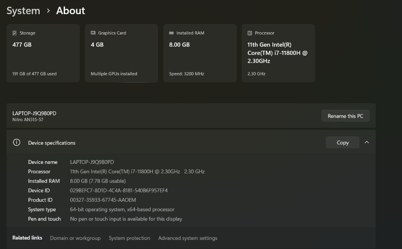Select the RAM Speed: 3200 MHz text
This screenshot has width=402, height=249.
(x=186, y=74)
